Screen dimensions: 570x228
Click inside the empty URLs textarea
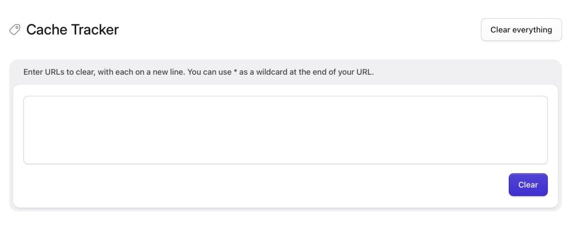pyautogui.click(x=285, y=130)
